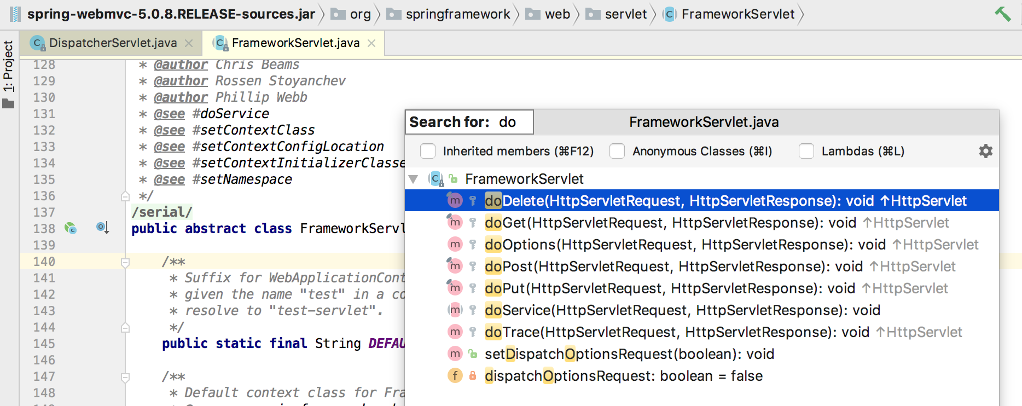The image size is (1022, 406).
Task: Select dispatchOptionsRequest field entry
Action: (x=702, y=376)
